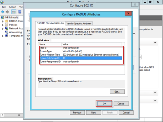The image size is (163, 122).
Task: Open the Action menu
Action: pos(12,7)
